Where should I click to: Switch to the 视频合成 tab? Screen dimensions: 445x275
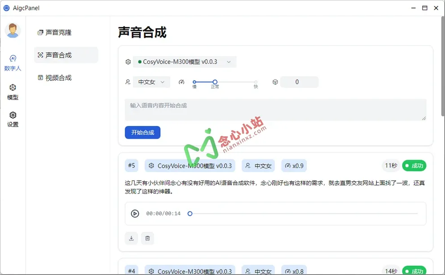(57, 78)
